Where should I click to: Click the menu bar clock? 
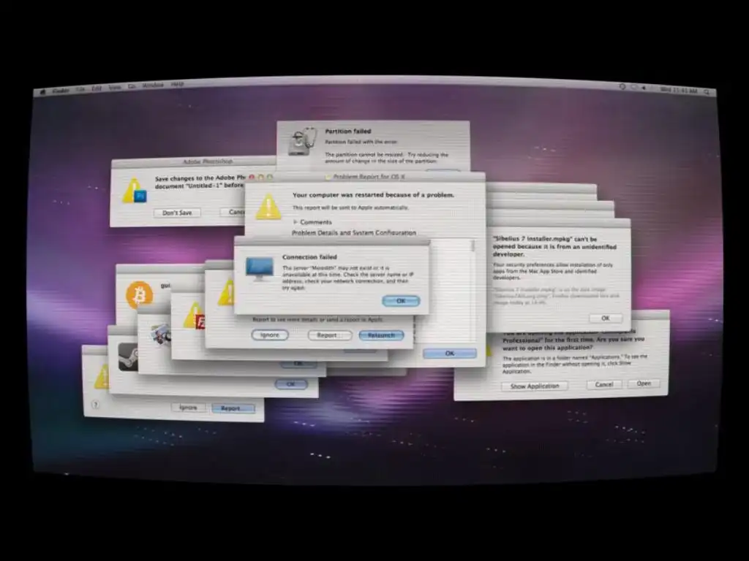679,90
